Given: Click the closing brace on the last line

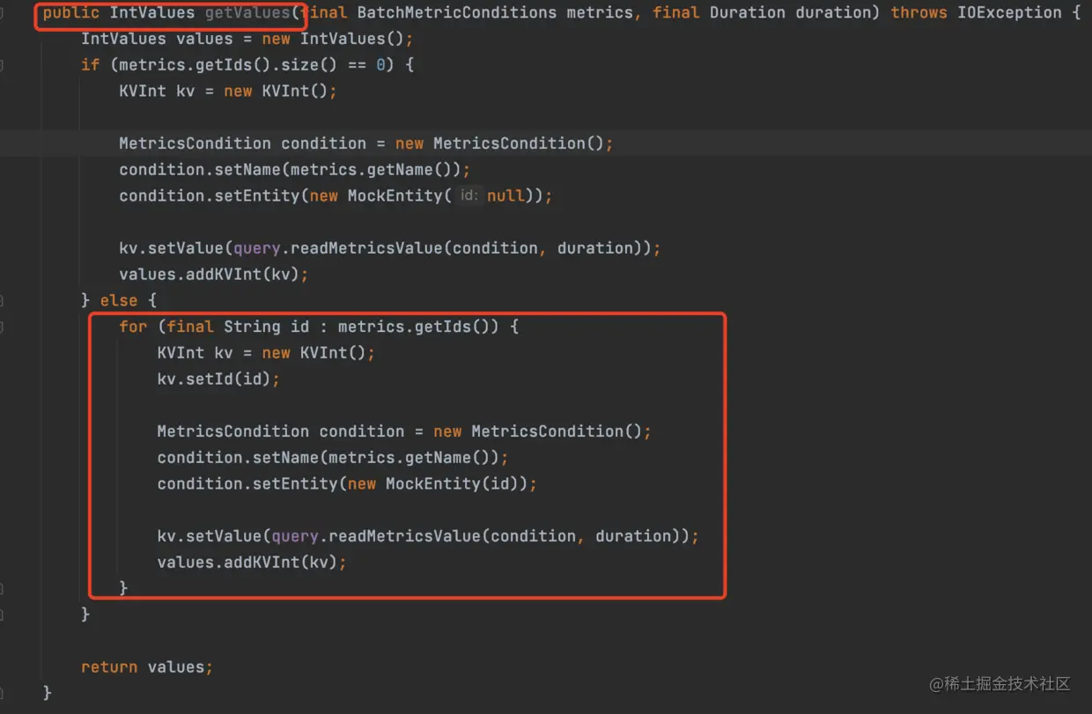Looking at the screenshot, I should coord(48,693).
